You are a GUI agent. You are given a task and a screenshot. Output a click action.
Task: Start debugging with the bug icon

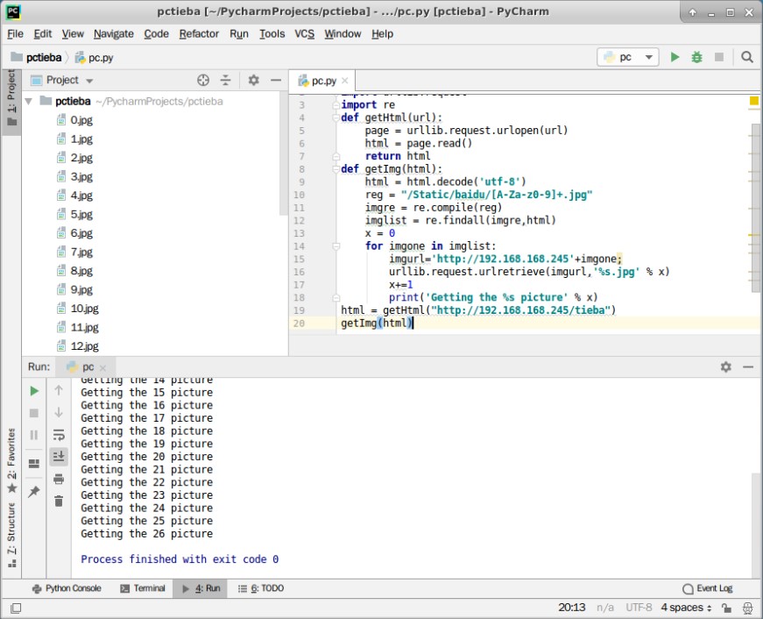[x=696, y=57]
